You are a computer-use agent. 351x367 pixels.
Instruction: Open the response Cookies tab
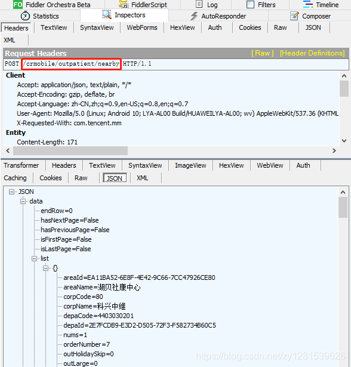[x=51, y=178]
